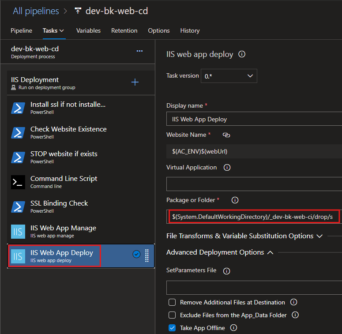Click the IIS Web App Manage icon
342x334 pixels.
click(x=18, y=232)
